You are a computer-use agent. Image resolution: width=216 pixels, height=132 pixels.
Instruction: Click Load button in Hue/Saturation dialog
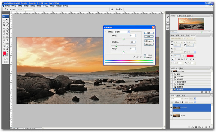[x=149, y=41]
